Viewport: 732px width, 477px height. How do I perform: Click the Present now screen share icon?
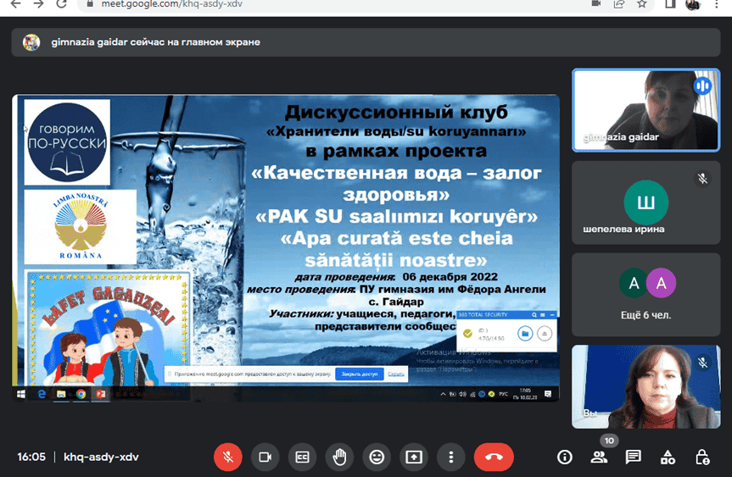coord(414,457)
